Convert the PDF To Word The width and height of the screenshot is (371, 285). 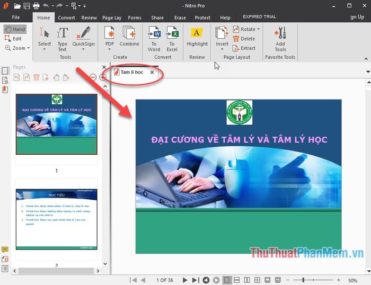154,39
